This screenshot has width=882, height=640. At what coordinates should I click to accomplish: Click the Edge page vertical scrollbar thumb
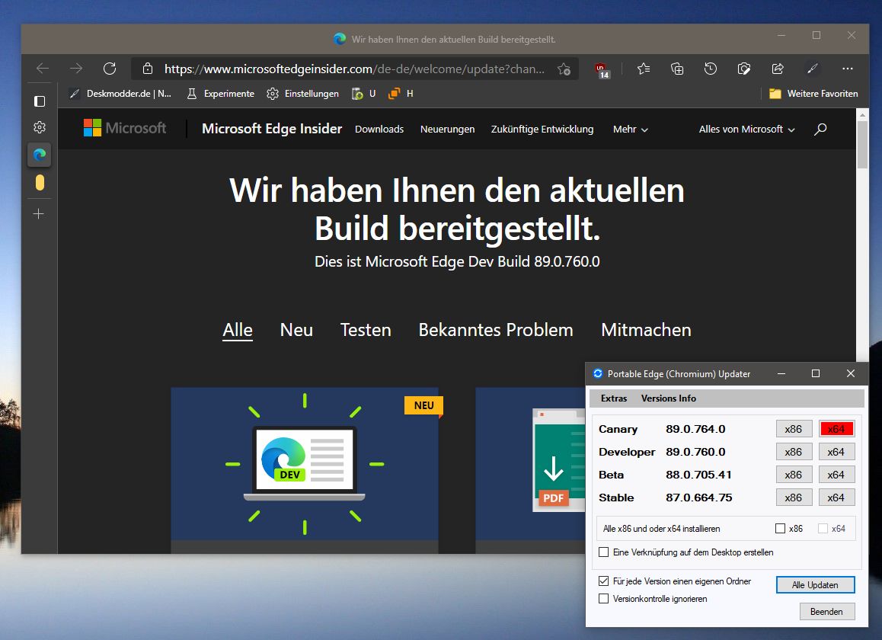tap(861, 144)
